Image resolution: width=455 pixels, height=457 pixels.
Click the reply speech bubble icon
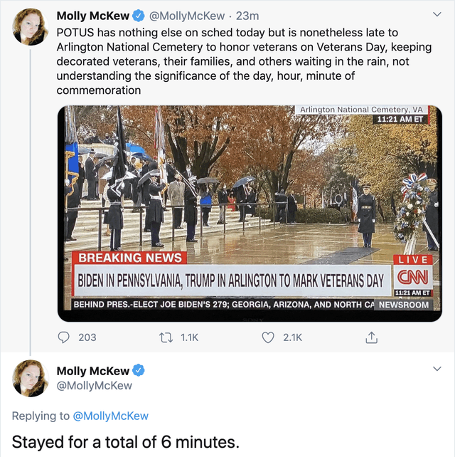64,337
